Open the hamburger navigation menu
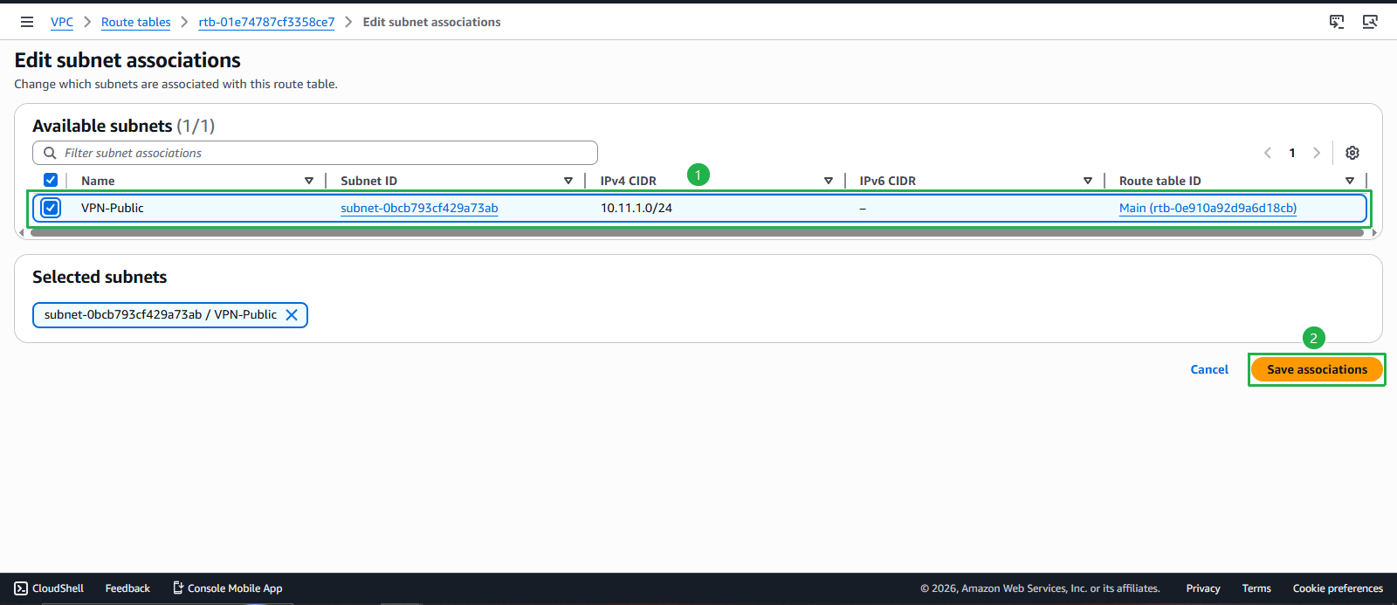 [27, 22]
